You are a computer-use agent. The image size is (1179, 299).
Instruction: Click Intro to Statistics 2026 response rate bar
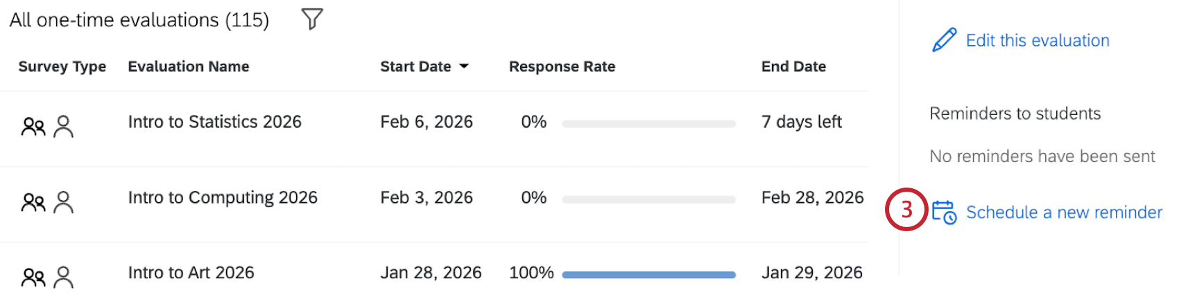click(x=648, y=124)
